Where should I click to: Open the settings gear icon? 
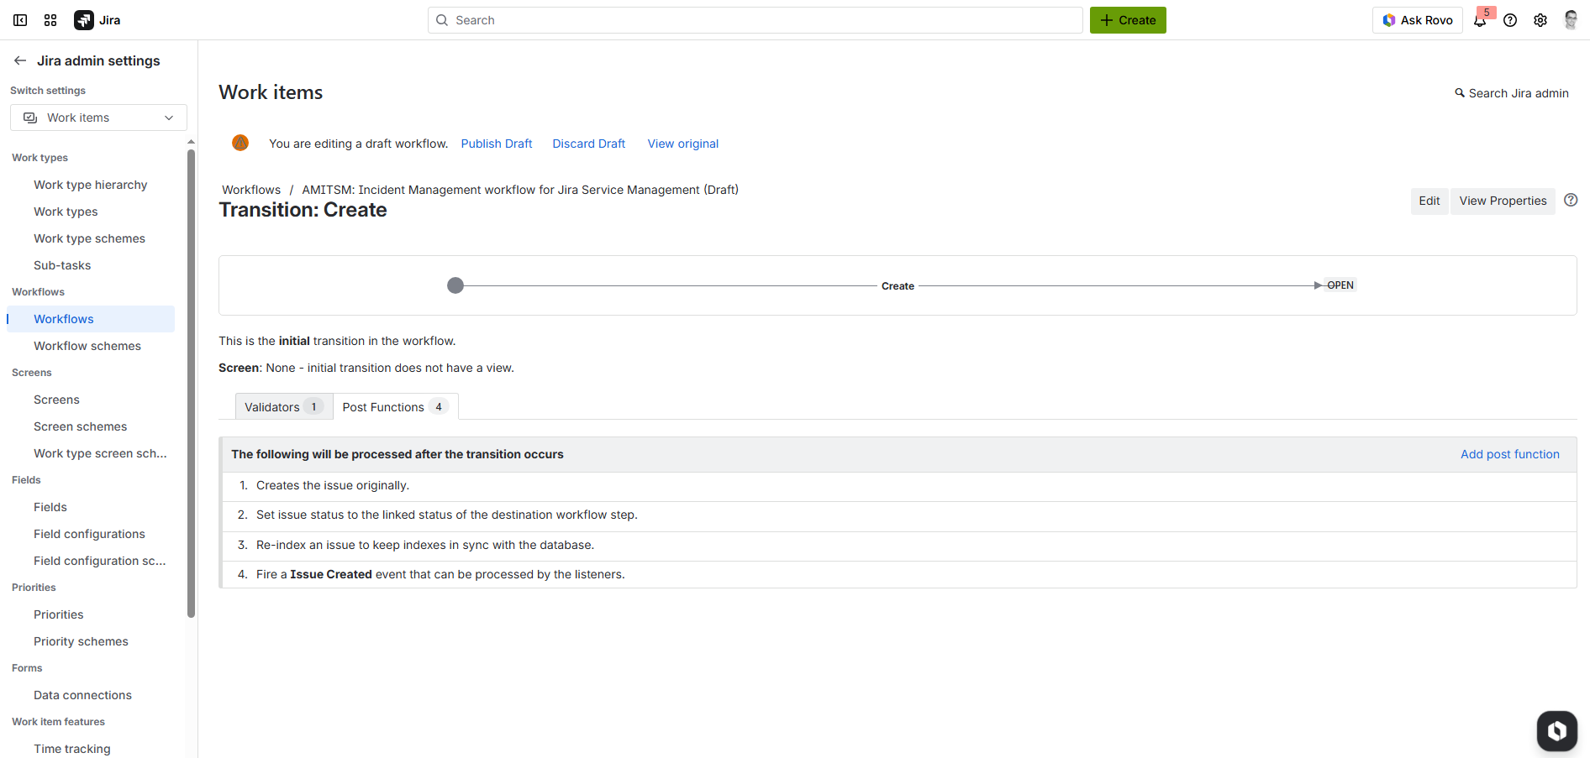click(x=1540, y=20)
